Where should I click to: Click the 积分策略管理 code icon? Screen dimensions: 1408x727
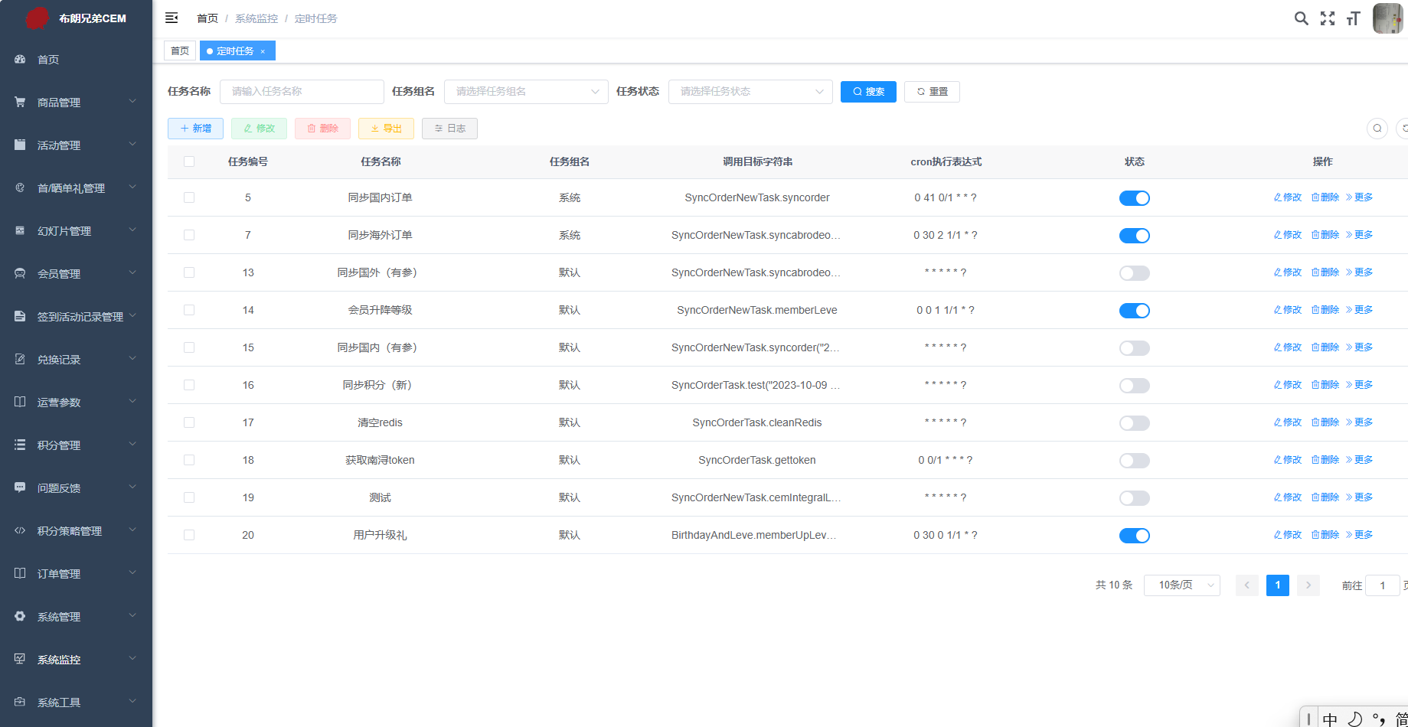[x=20, y=530]
